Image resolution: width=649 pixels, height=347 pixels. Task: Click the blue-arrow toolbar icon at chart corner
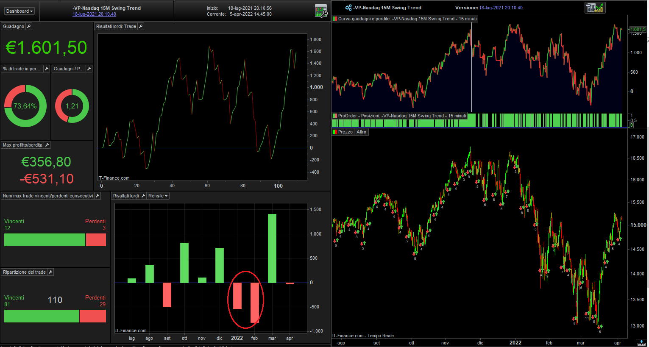[x=642, y=343]
